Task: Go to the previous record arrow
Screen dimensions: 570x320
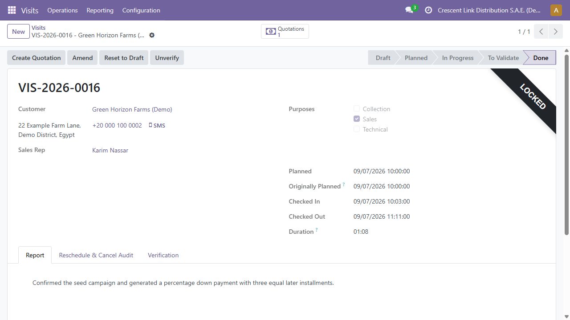Action: coord(541,32)
